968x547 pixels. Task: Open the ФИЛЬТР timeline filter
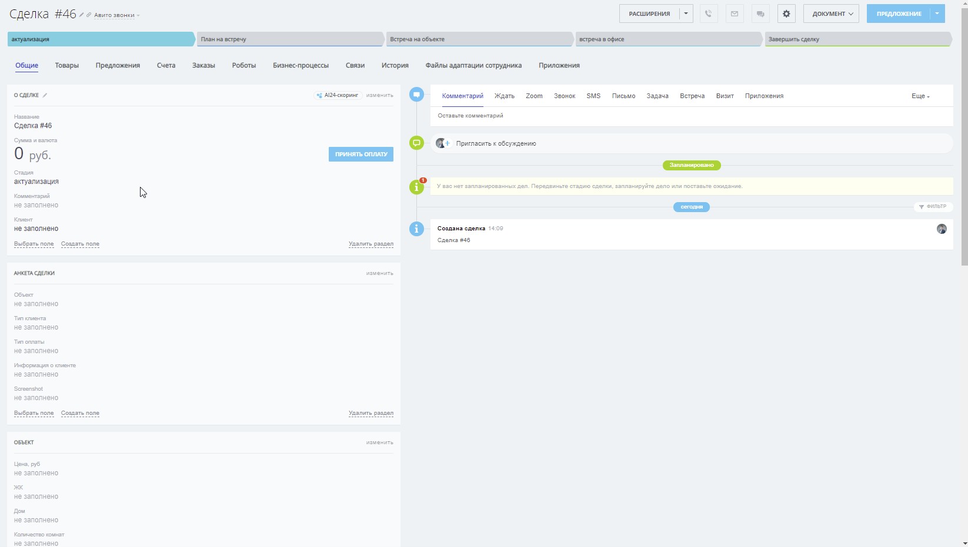[x=933, y=207]
